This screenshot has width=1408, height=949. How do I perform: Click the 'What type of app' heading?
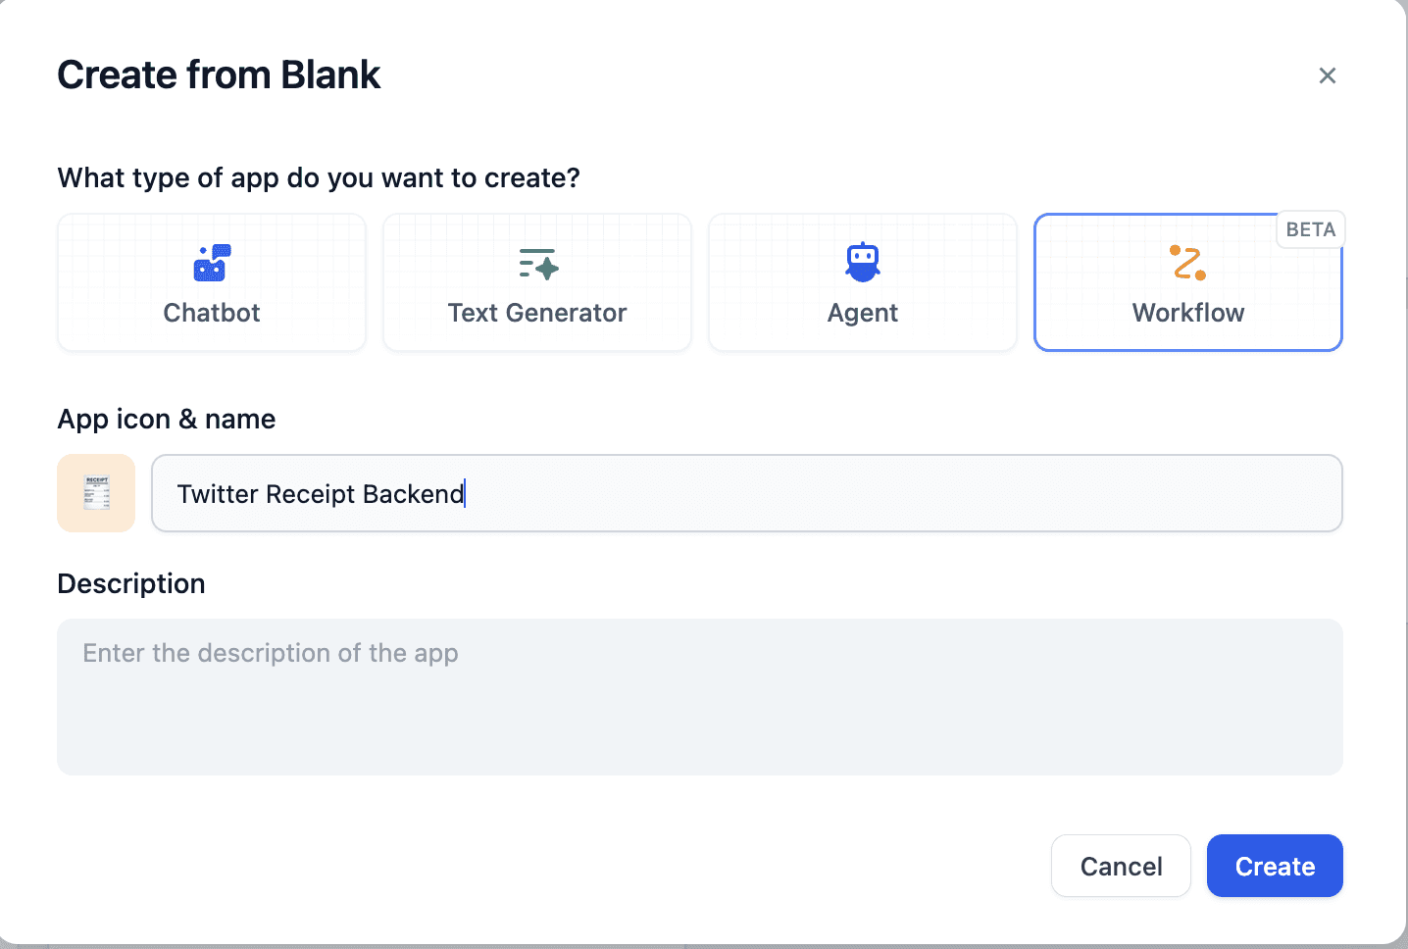[x=319, y=178]
